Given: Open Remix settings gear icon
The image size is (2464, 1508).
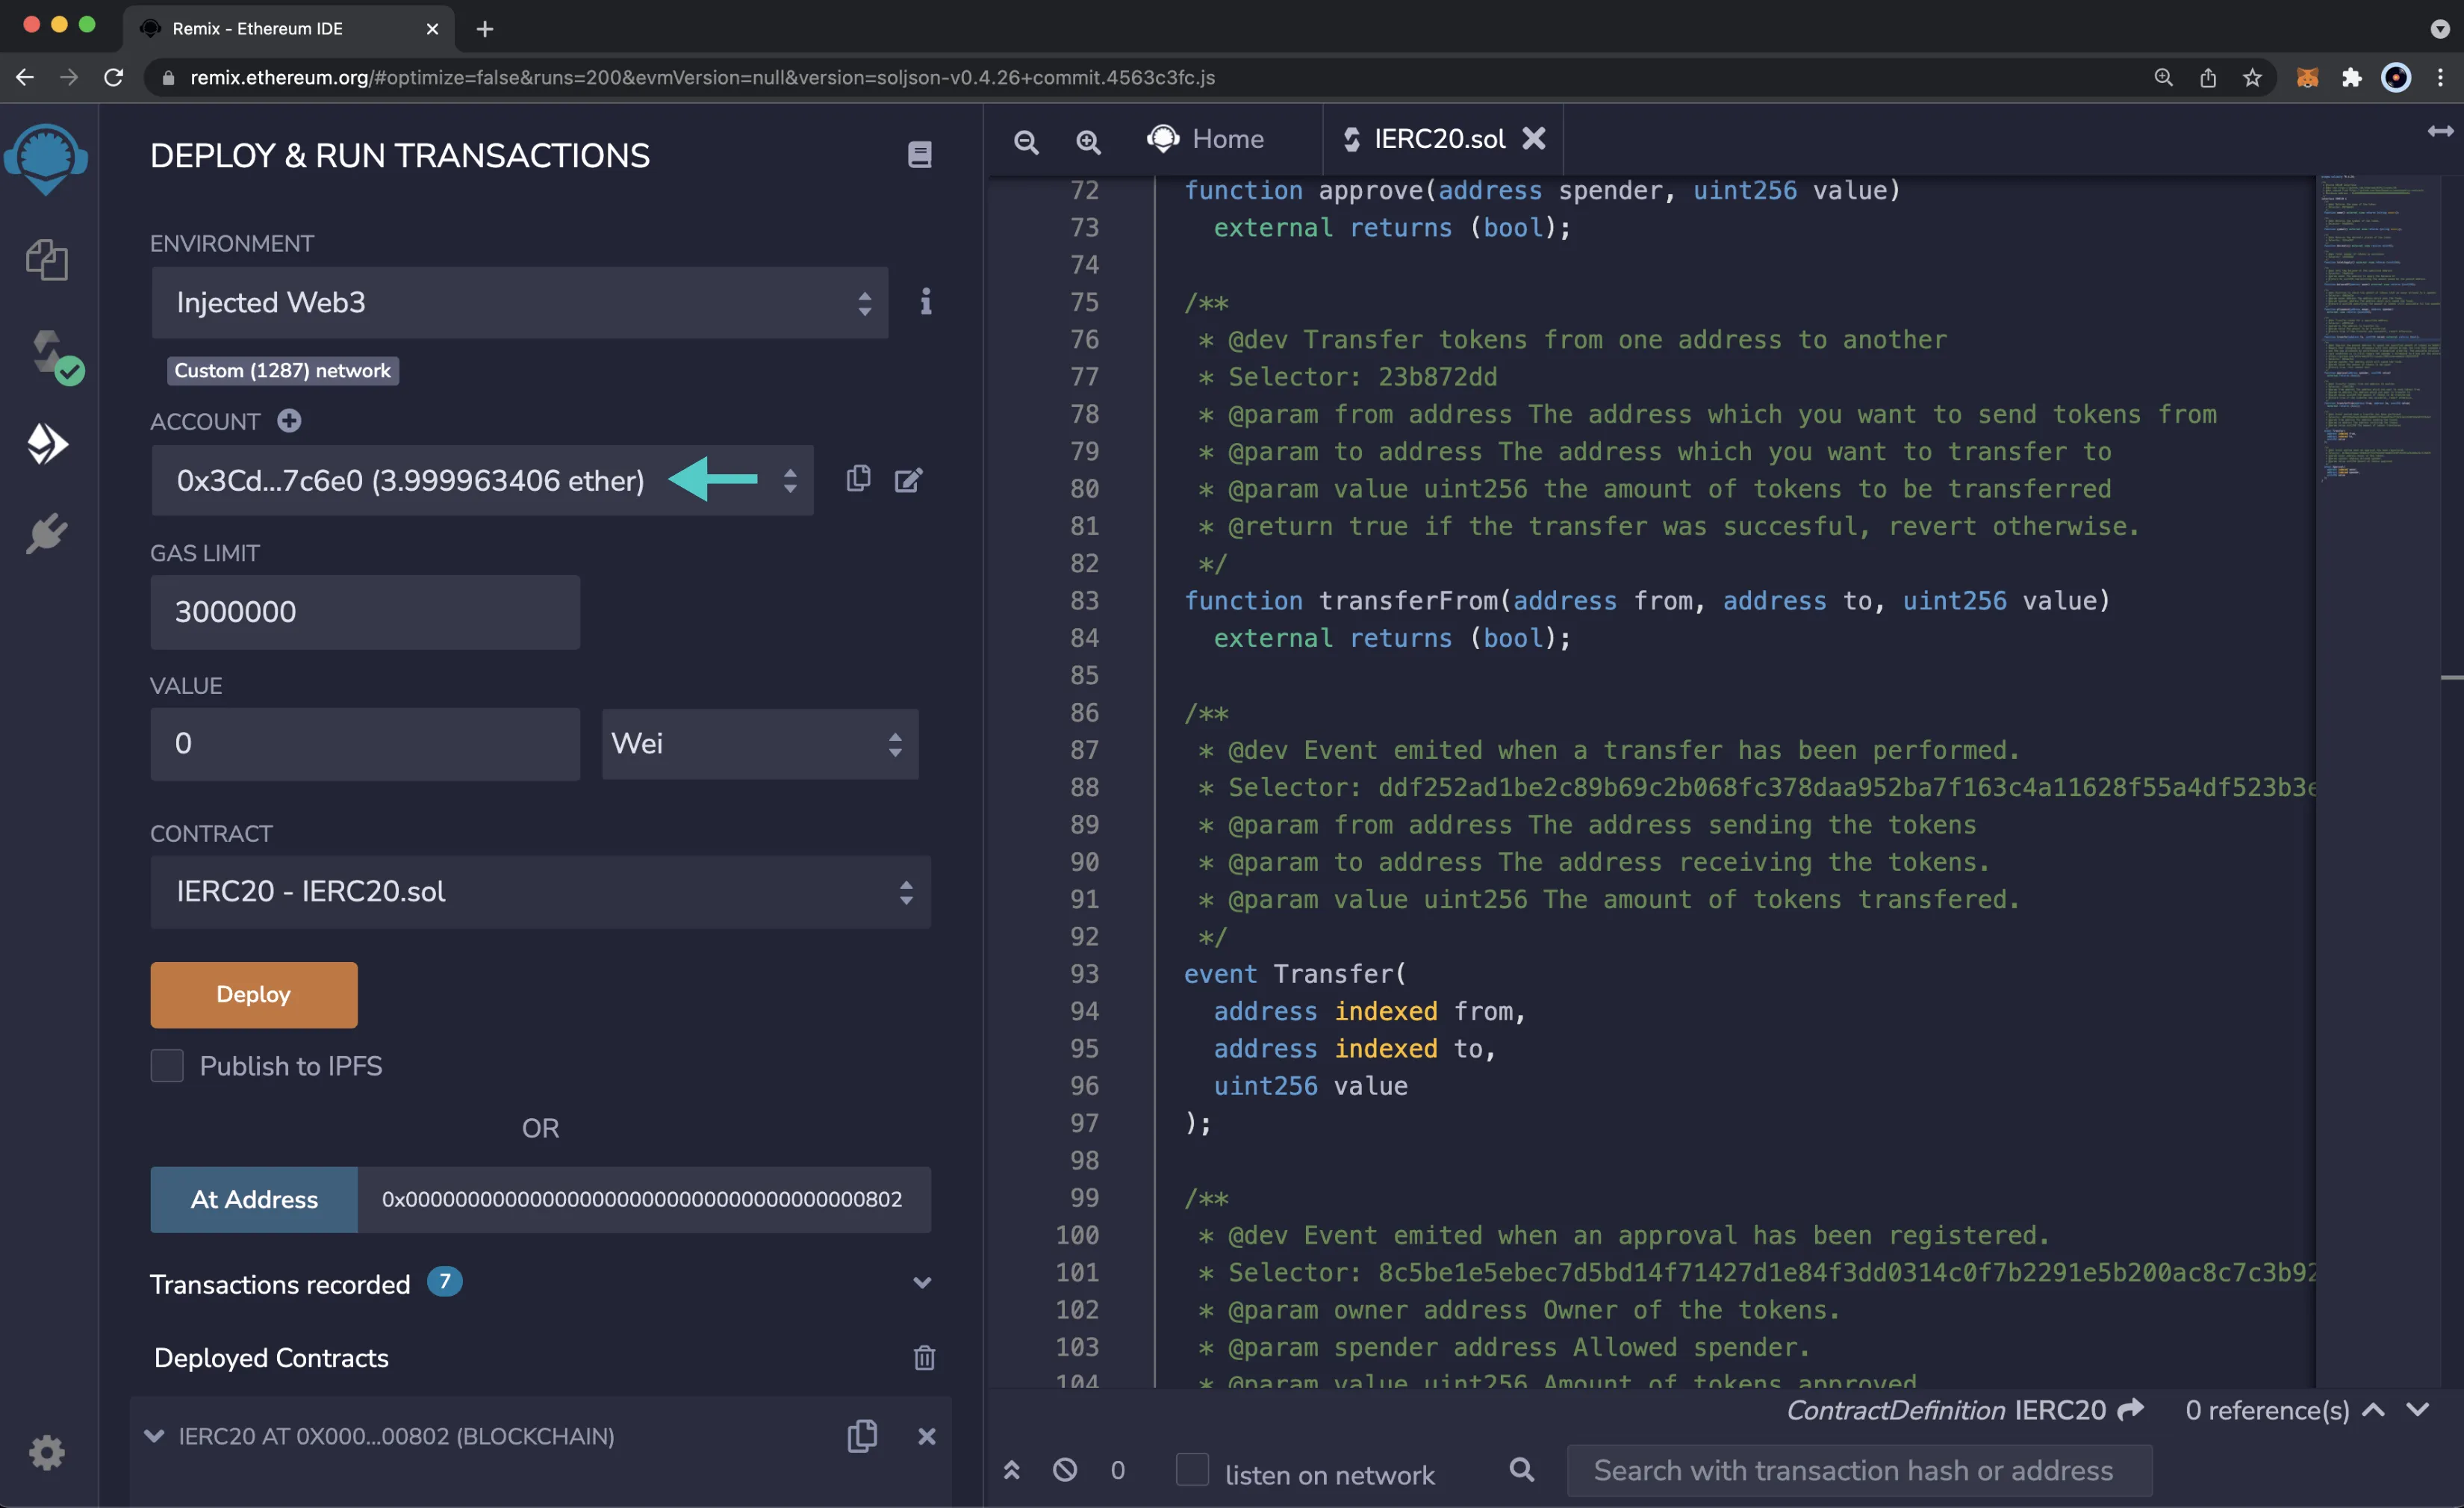Looking at the screenshot, I should [x=47, y=1452].
